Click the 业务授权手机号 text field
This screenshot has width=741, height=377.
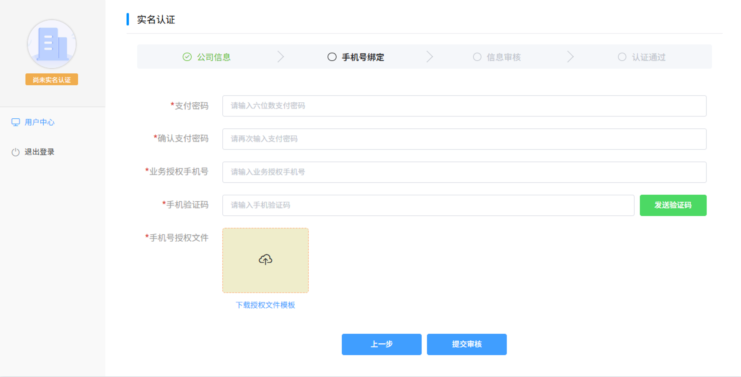(464, 172)
